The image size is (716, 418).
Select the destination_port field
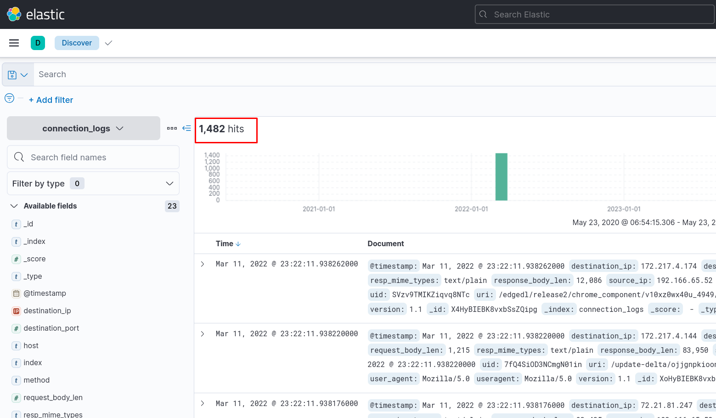pyautogui.click(x=51, y=328)
